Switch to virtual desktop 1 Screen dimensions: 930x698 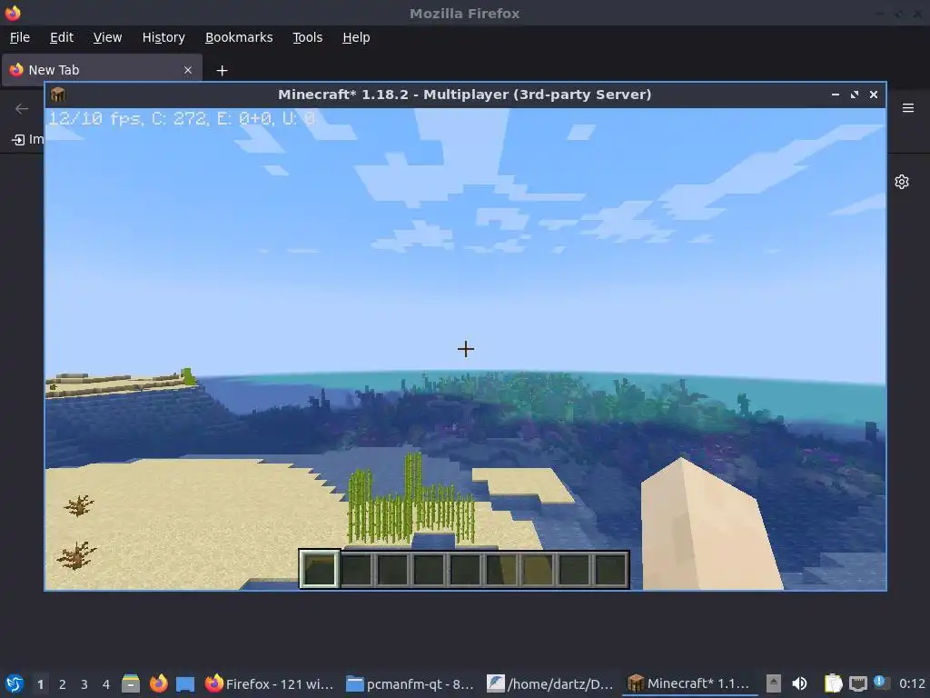pos(40,684)
